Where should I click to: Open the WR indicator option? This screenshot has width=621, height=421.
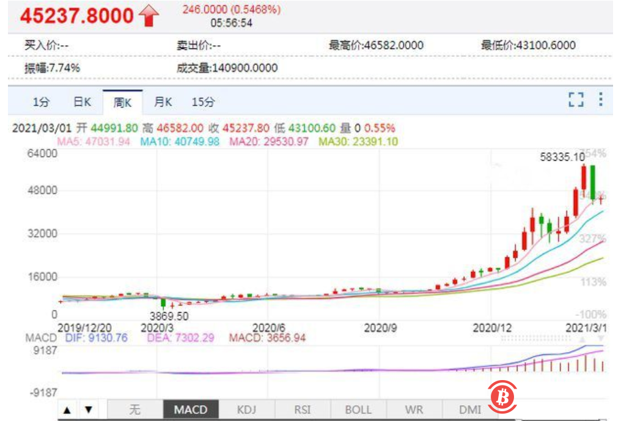coord(413,409)
